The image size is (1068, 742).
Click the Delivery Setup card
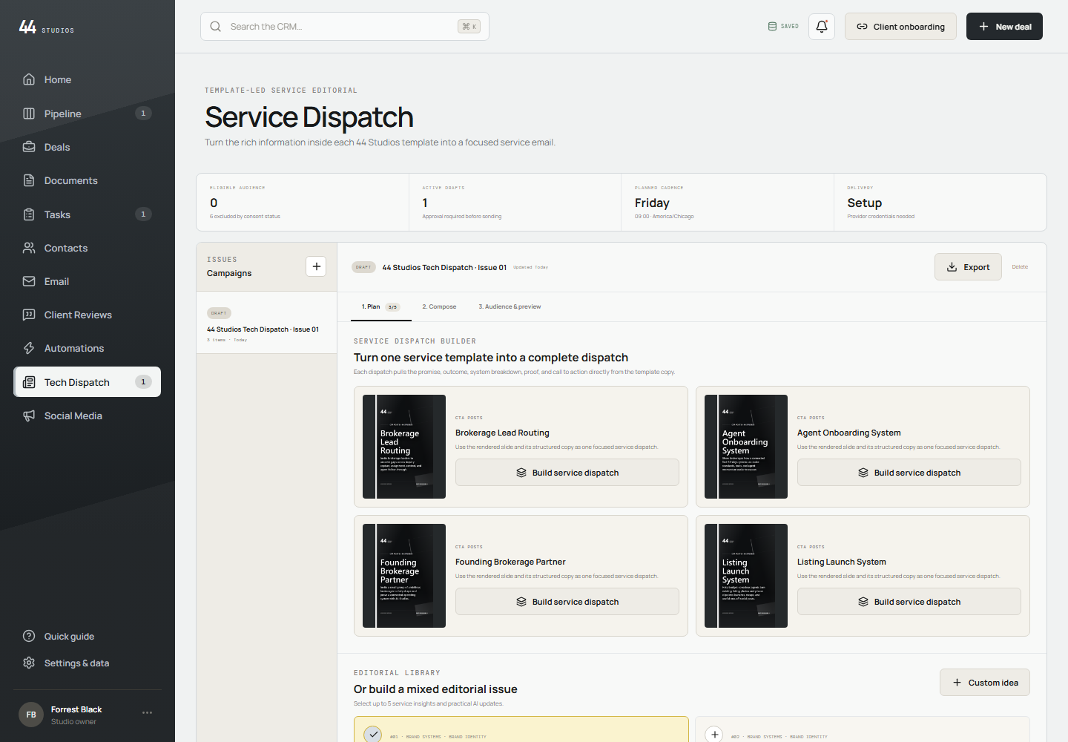pos(940,203)
